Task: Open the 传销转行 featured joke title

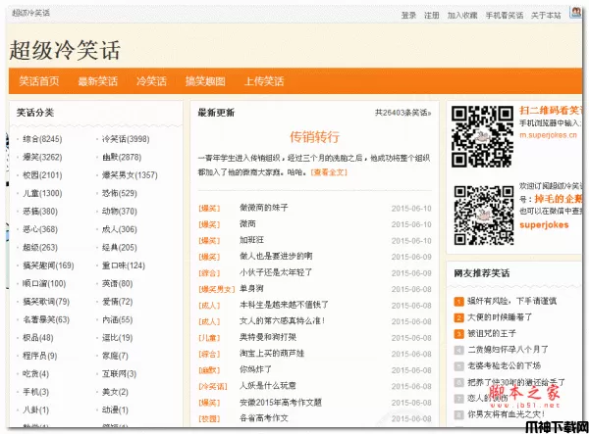Action: tap(314, 136)
